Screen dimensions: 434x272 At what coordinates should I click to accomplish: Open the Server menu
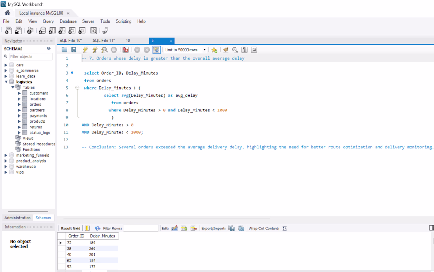click(88, 21)
